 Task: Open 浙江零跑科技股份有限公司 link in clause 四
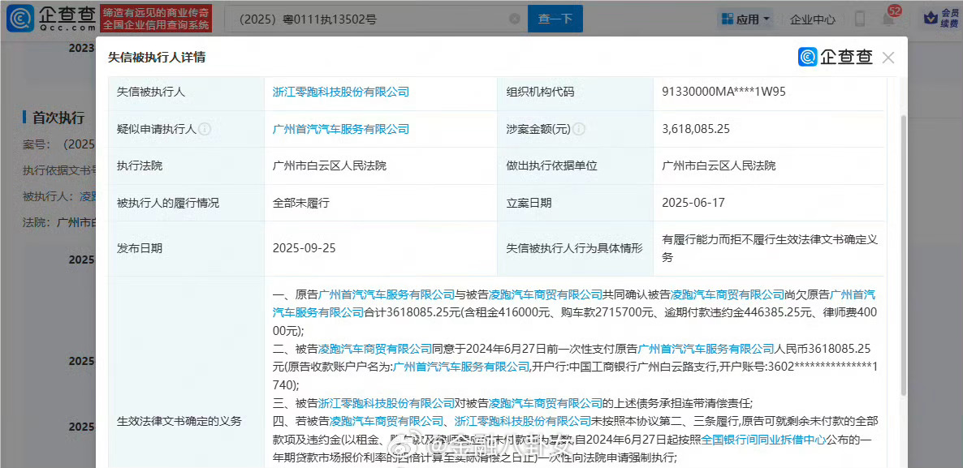523,422
